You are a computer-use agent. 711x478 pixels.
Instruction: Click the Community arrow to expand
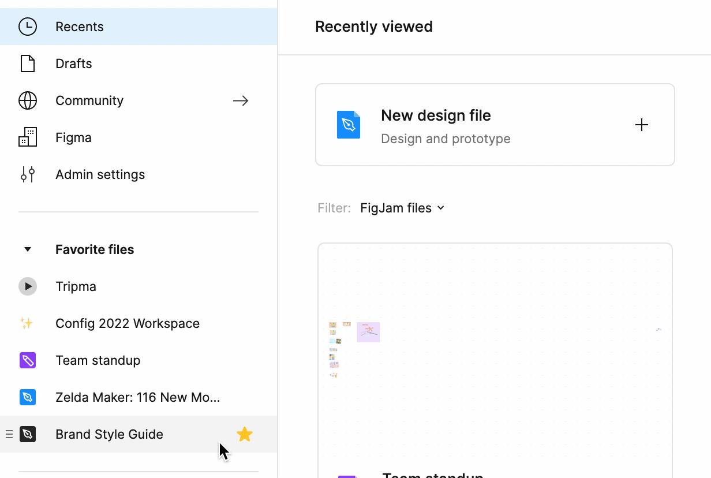click(241, 100)
